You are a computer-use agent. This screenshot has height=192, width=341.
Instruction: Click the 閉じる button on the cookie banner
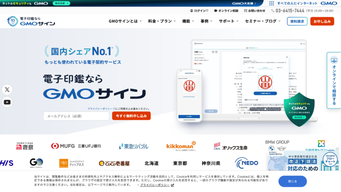point(292,181)
